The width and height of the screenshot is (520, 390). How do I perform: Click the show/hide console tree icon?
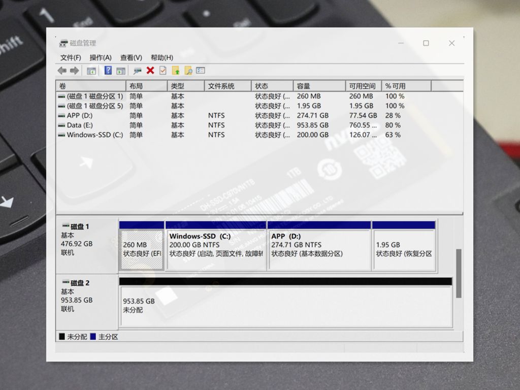91,71
